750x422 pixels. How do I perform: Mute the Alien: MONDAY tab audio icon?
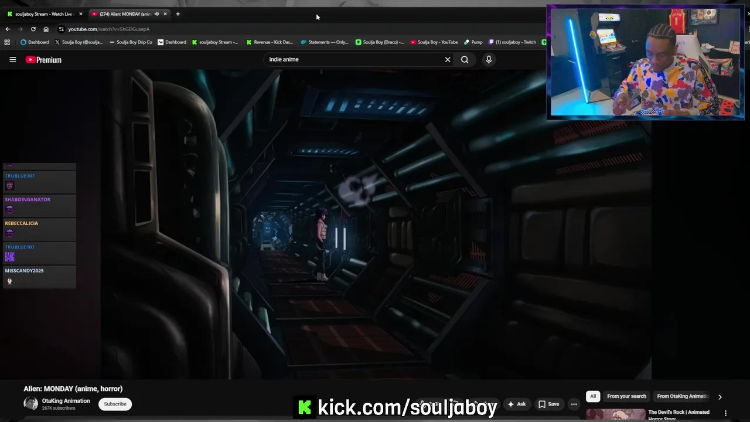(156, 13)
